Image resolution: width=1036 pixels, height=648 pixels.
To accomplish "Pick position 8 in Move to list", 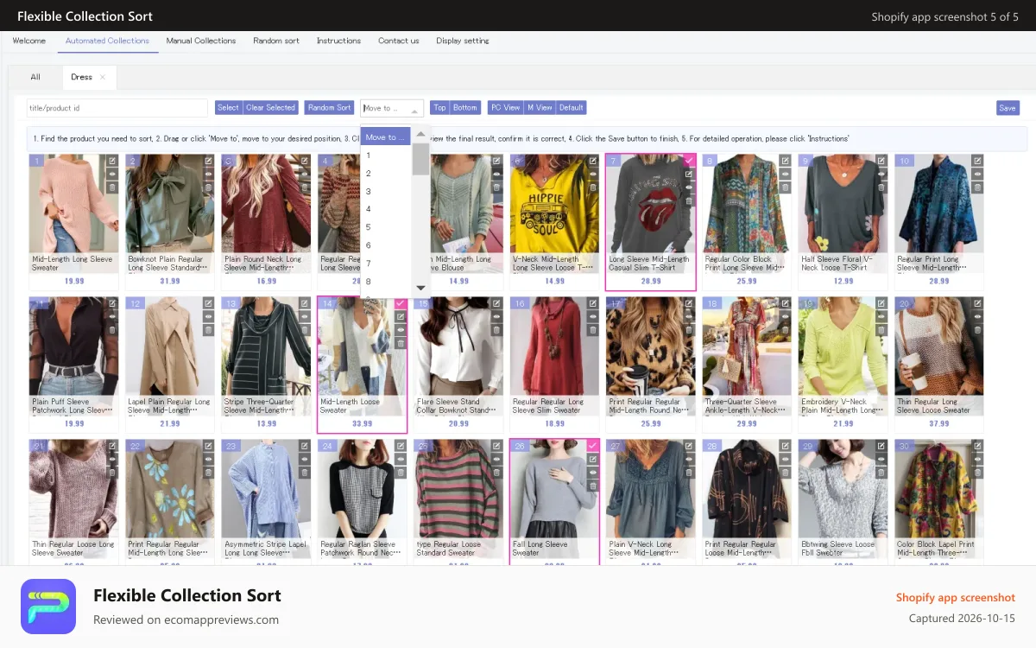I will coord(386,282).
